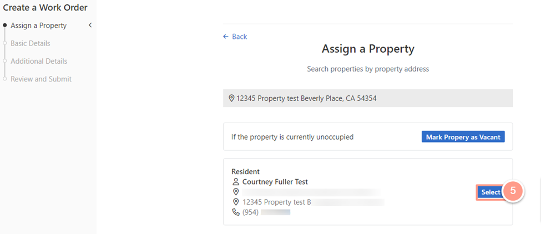Click the location pin in search field
The width and height of the screenshot is (541, 234).
click(x=231, y=99)
